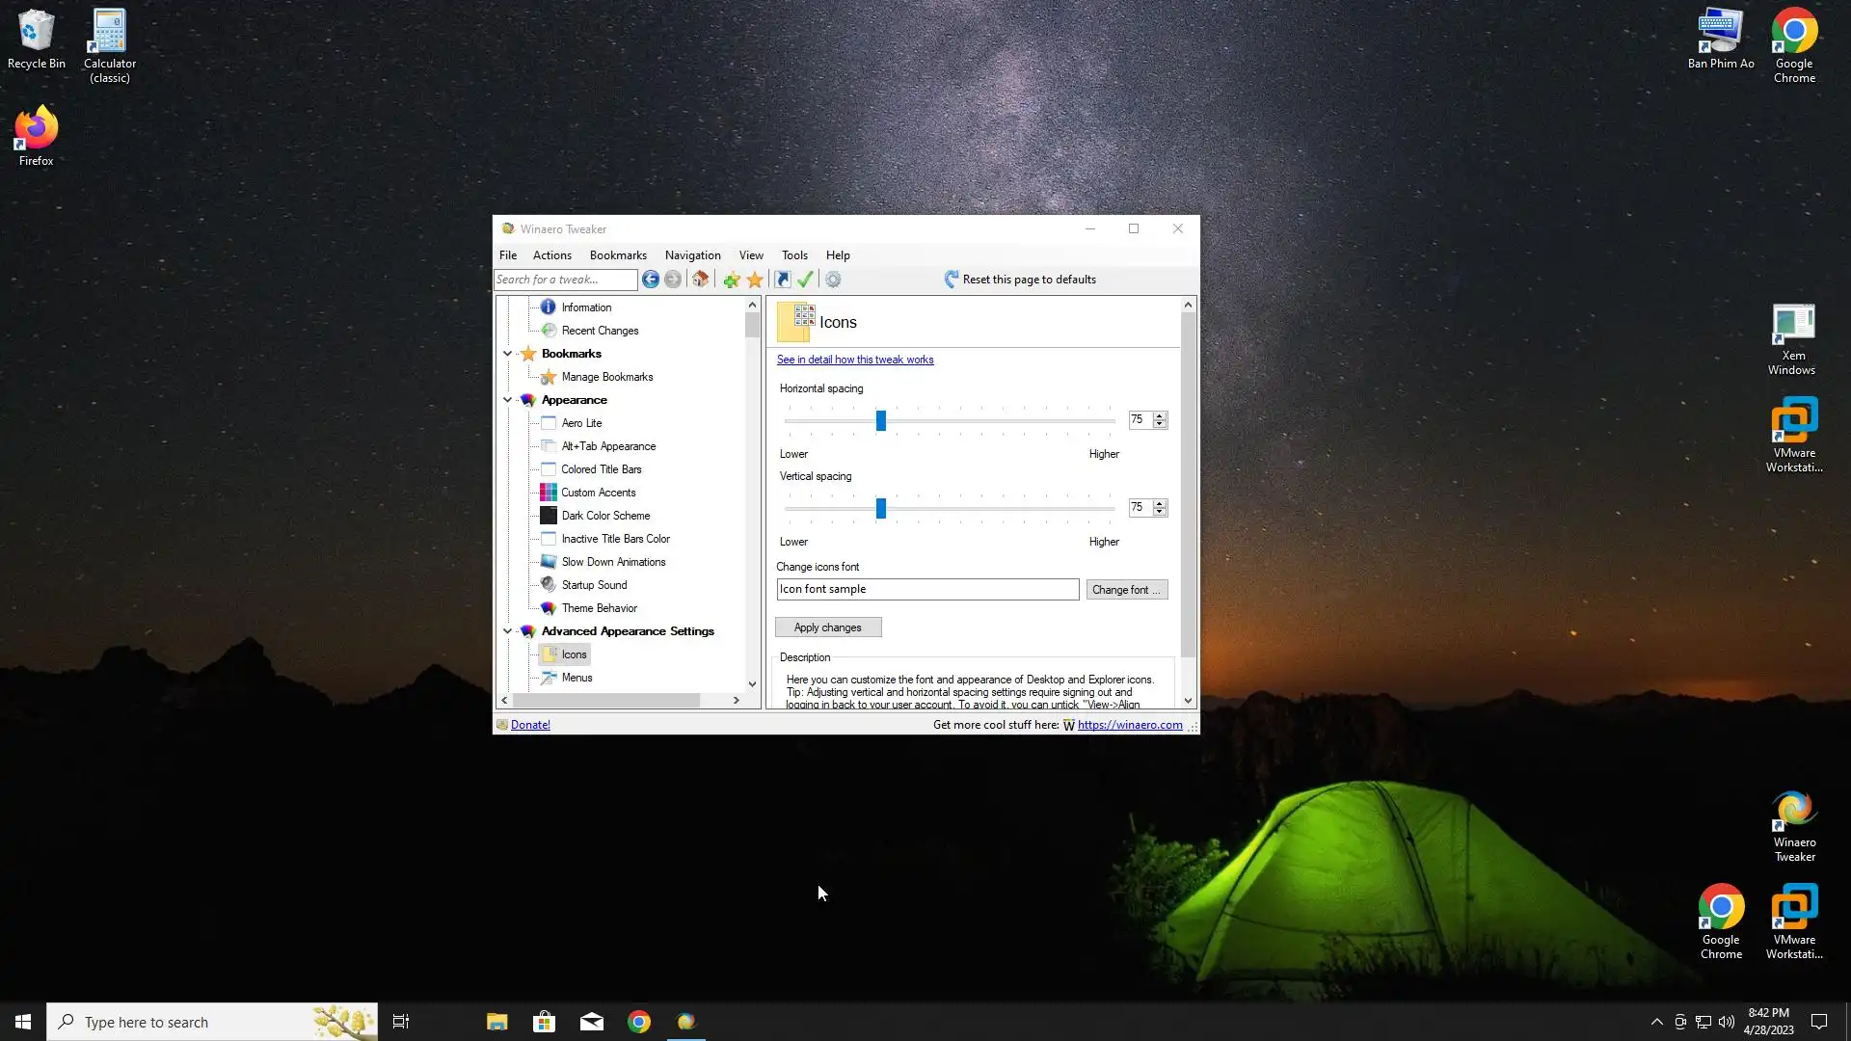
Task: Open bookmarks via yellow star icon
Action: (x=755, y=280)
